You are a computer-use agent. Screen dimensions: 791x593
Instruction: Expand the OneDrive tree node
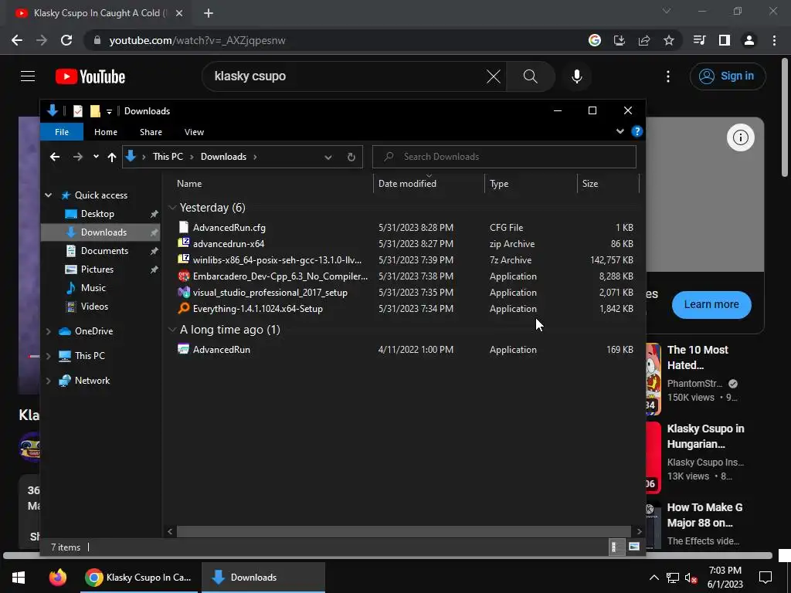click(49, 331)
